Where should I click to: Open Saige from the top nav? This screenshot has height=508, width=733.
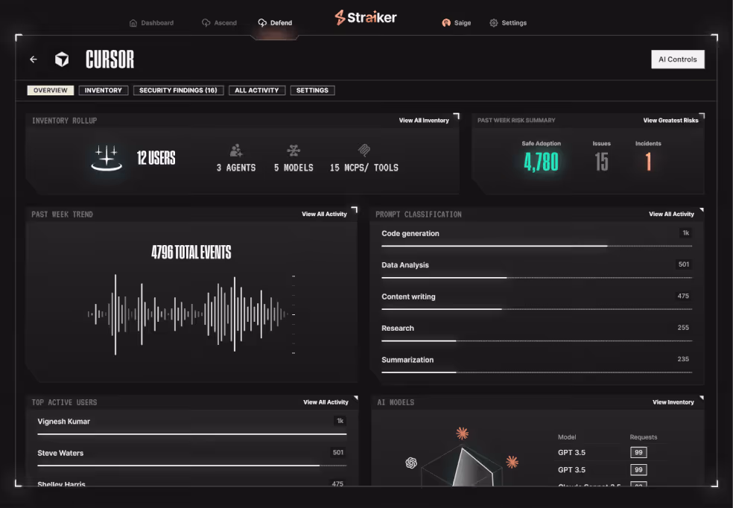456,23
